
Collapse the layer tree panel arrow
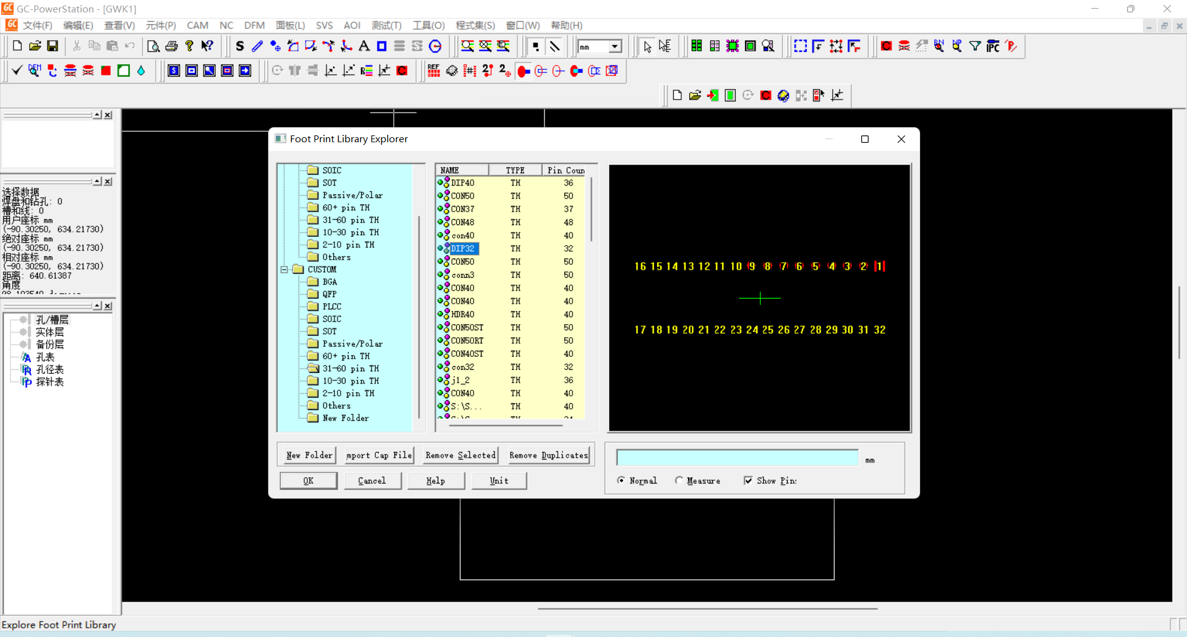coord(97,306)
